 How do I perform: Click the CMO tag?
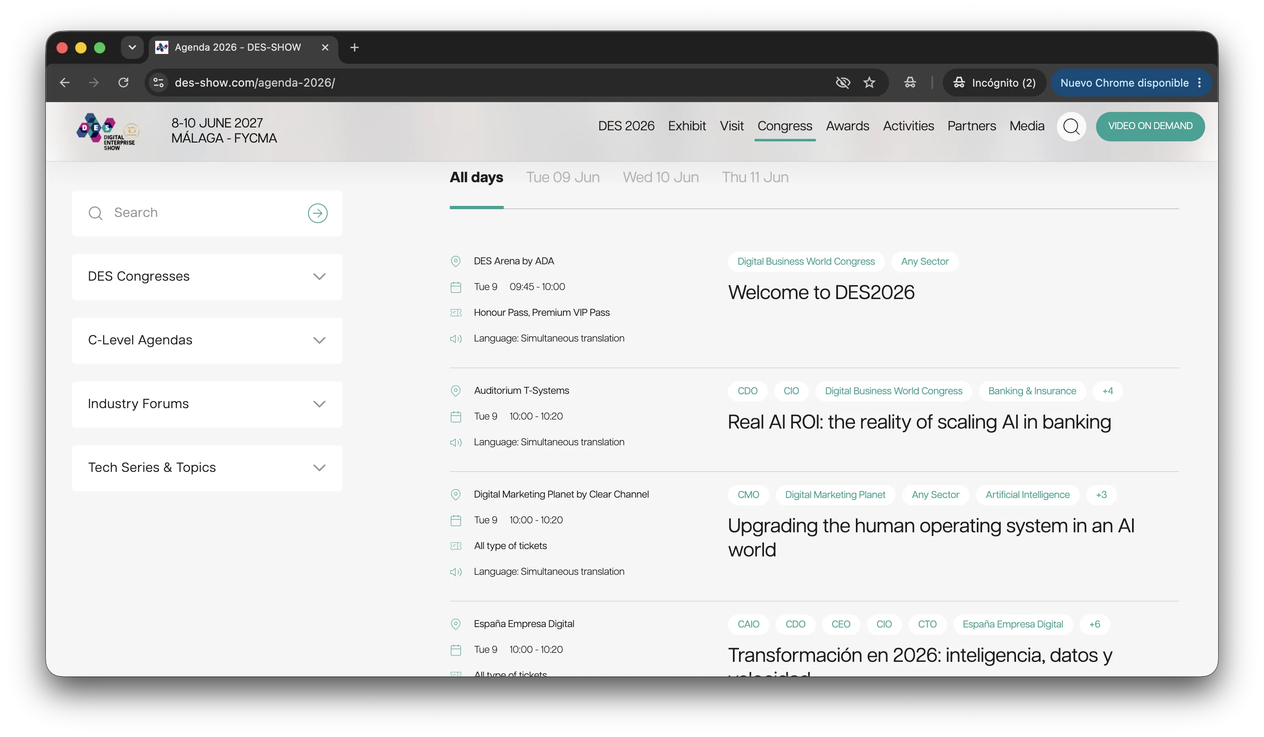[748, 495]
